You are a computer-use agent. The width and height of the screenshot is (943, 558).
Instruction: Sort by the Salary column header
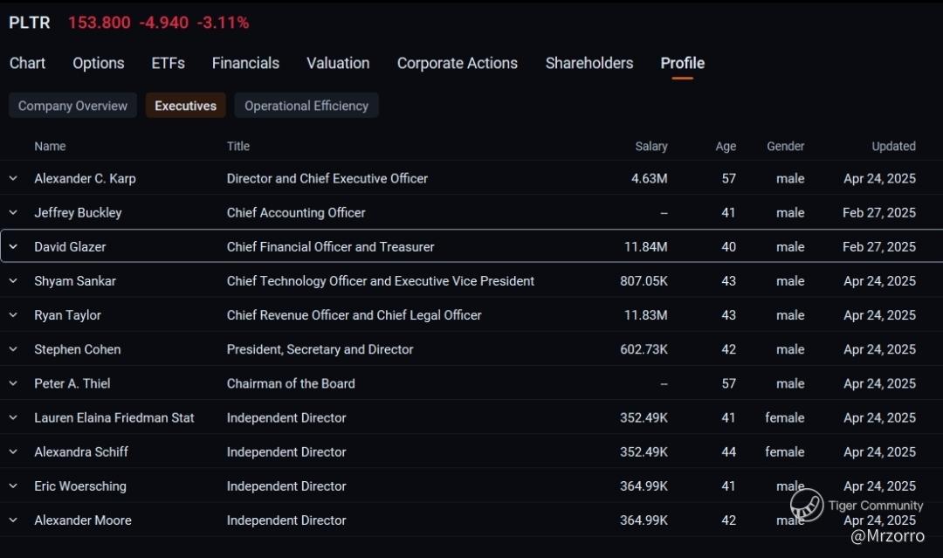click(651, 146)
